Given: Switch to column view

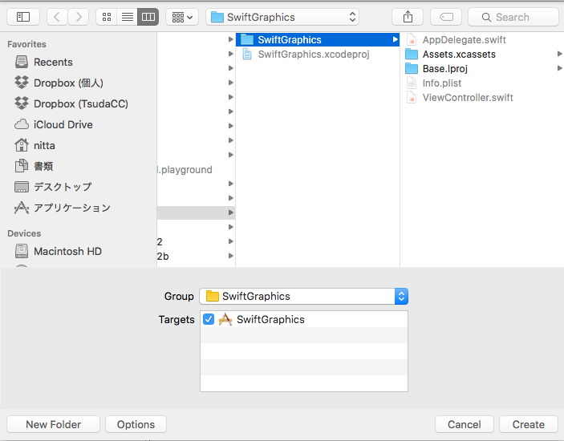Looking at the screenshot, I should [x=148, y=17].
